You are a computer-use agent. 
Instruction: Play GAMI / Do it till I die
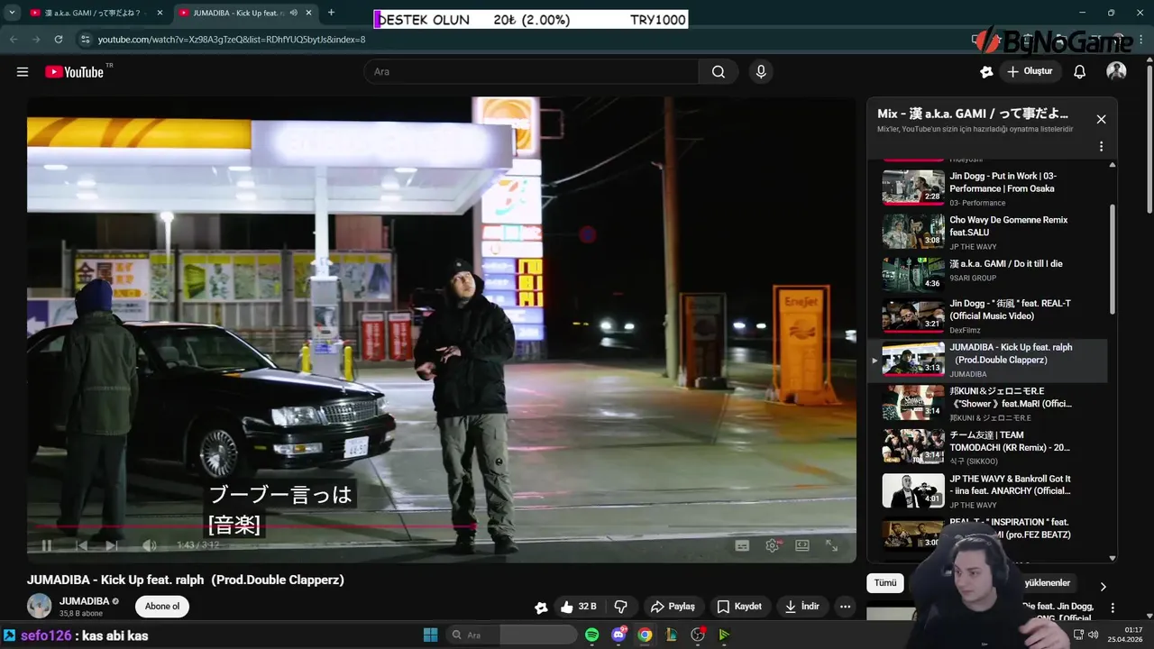point(990,275)
